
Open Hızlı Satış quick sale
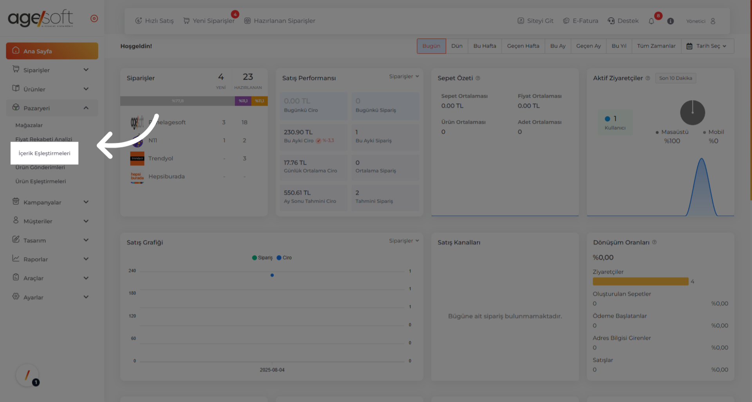click(154, 21)
